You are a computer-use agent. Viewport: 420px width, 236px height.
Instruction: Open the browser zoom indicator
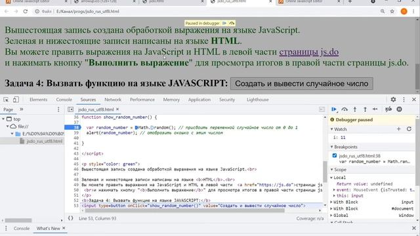coord(383,11)
